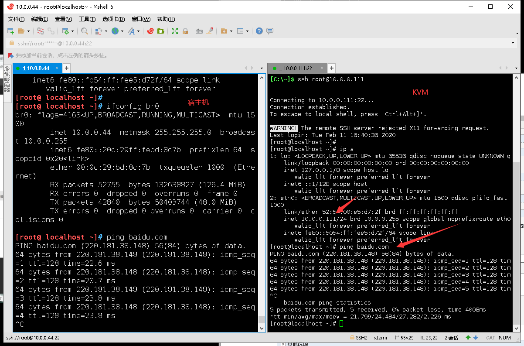Click 'ifconfig br0' command in left terminal
This screenshot has width=524, height=346.
pyautogui.click(x=133, y=106)
